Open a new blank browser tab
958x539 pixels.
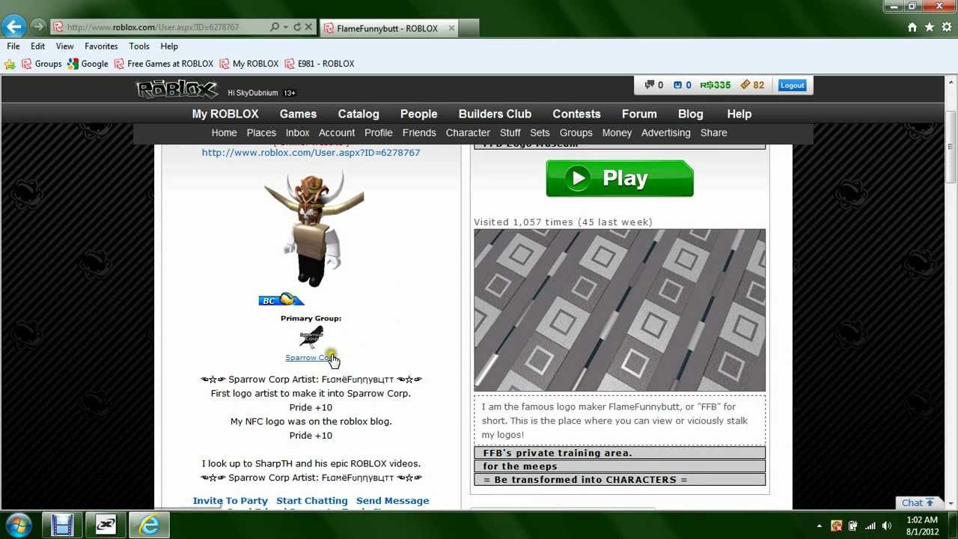(469, 28)
